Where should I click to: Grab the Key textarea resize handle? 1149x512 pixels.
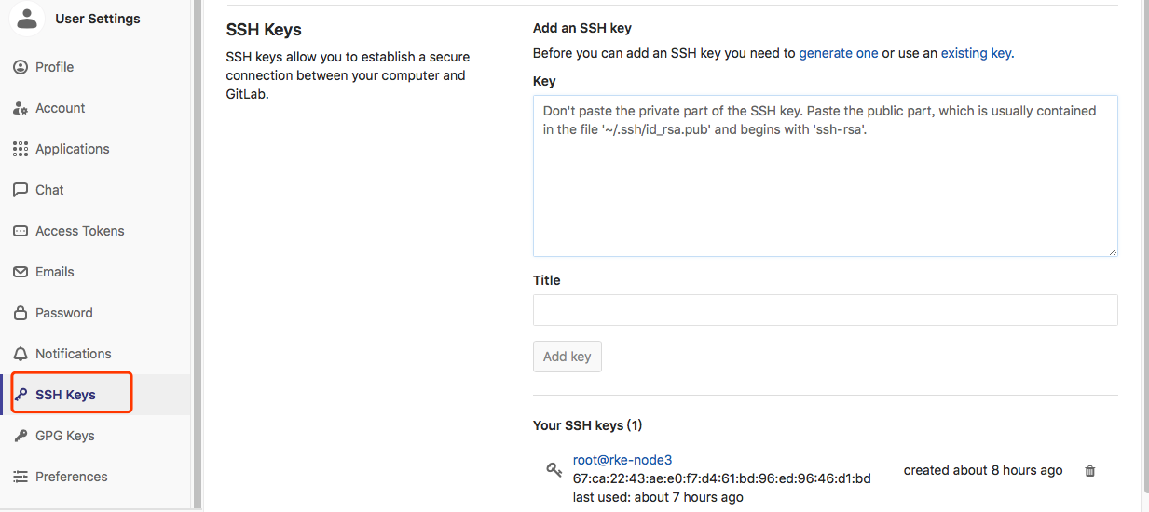pos(1112,250)
